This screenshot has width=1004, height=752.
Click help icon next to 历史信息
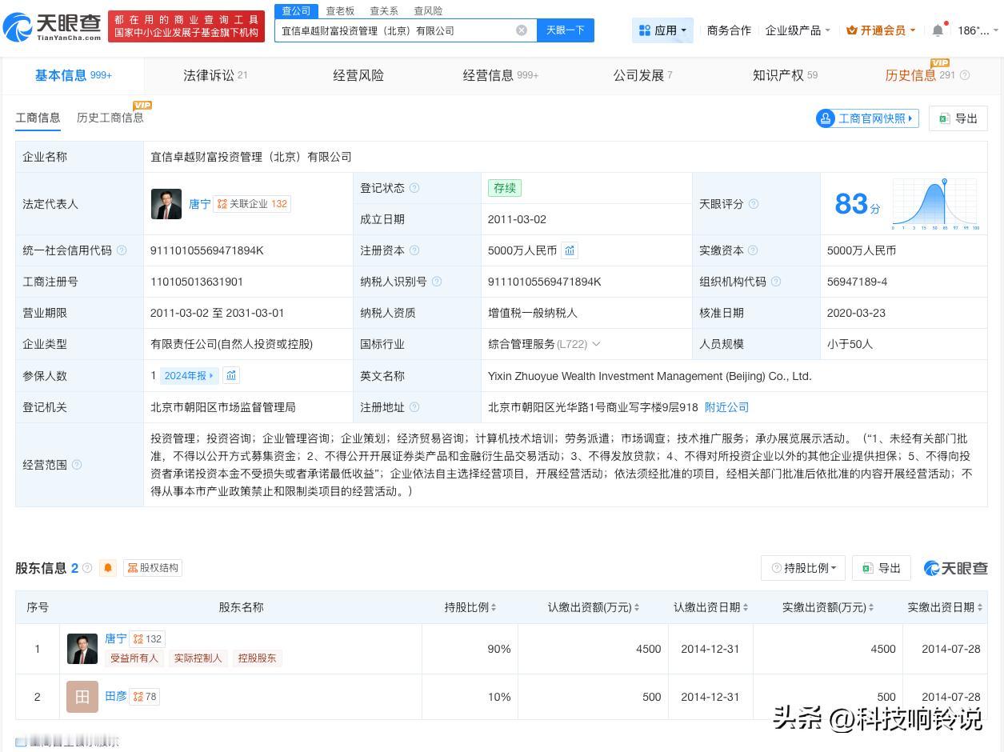click(965, 75)
